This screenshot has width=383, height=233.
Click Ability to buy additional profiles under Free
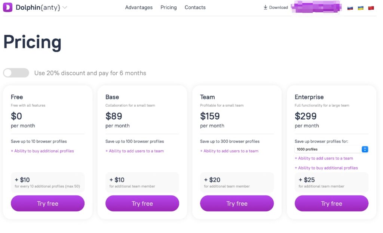coord(42,151)
